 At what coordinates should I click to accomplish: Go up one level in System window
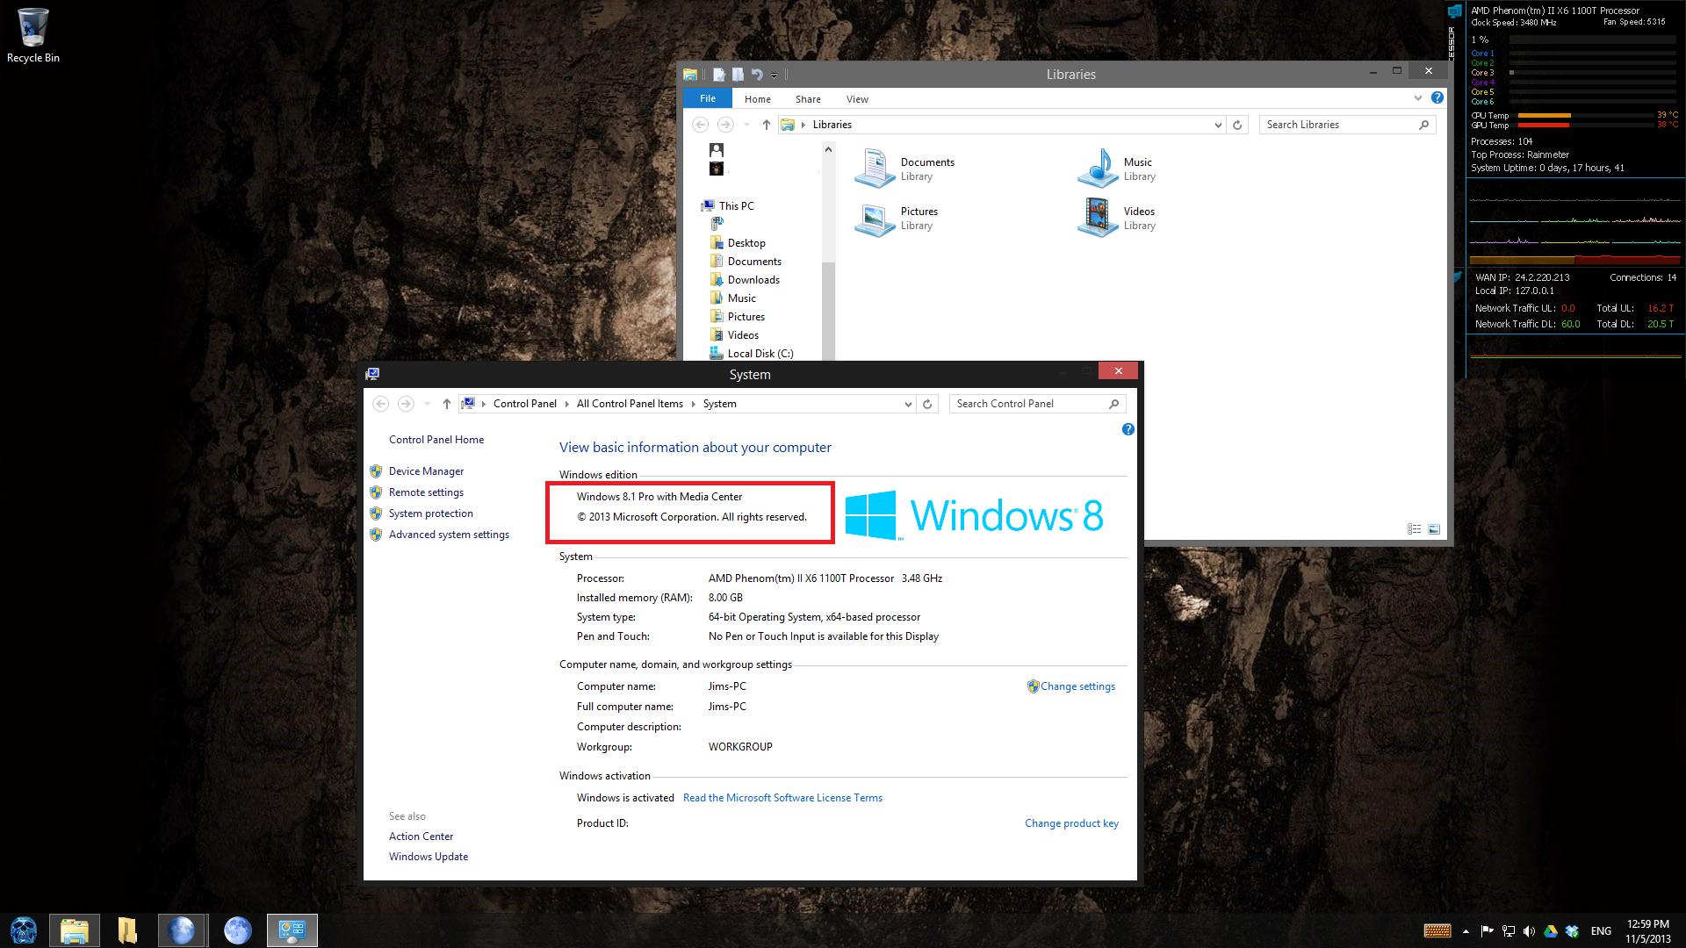point(446,404)
